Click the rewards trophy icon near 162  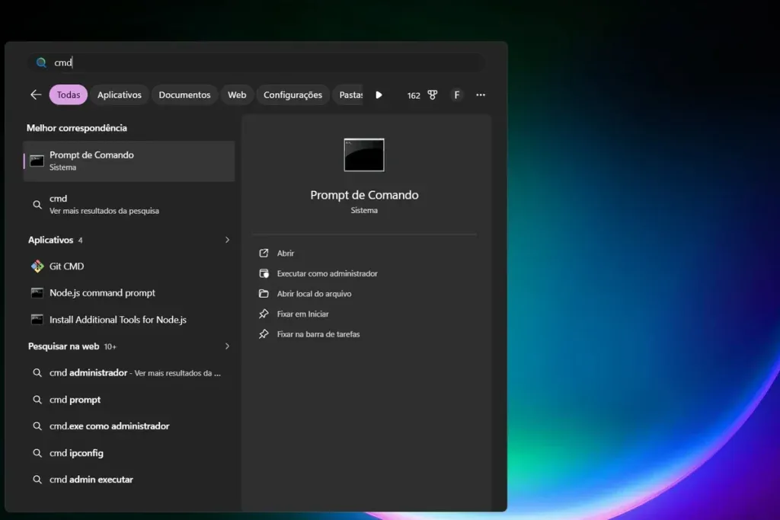433,95
